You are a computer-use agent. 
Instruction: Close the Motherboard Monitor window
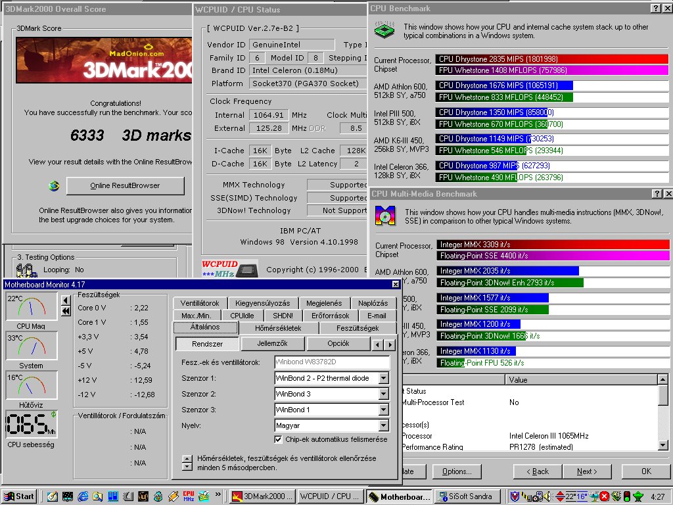[395, 284]
